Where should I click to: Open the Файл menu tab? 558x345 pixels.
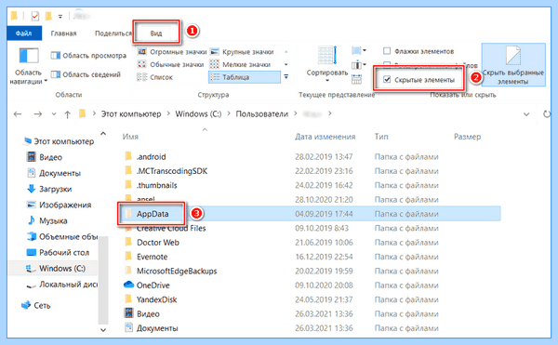point(24,33)
